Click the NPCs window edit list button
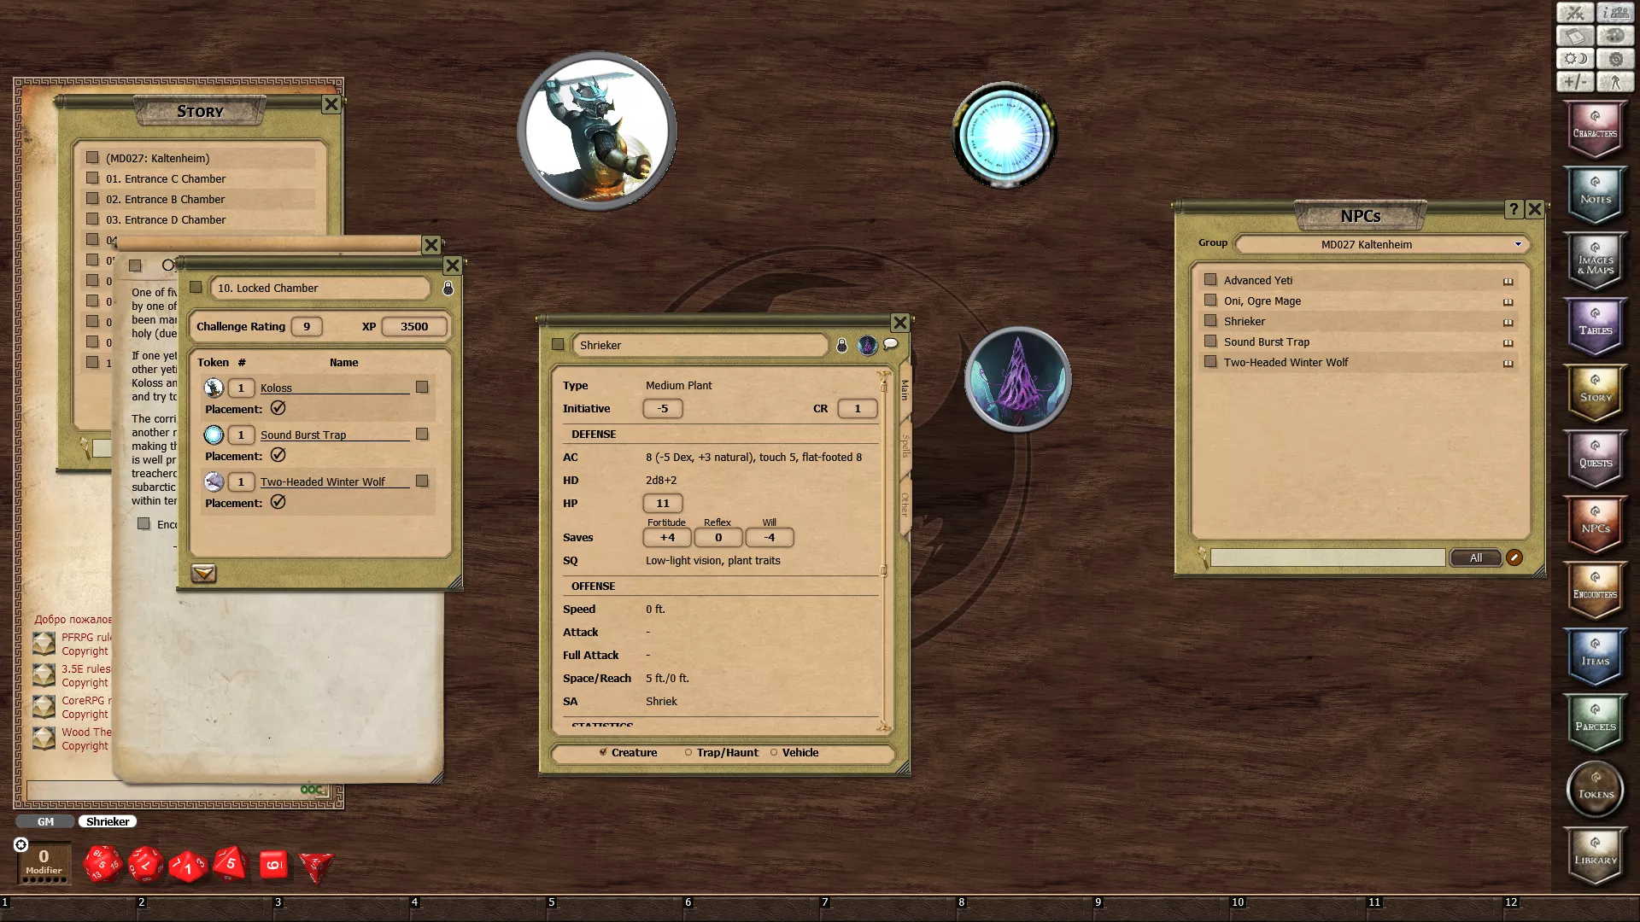 (1514, 557)
